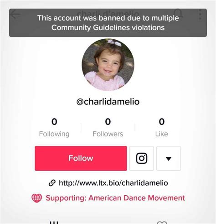Open the Followers count list
The width and height of the screenshot is (216, 224).
tap(108, 128)
